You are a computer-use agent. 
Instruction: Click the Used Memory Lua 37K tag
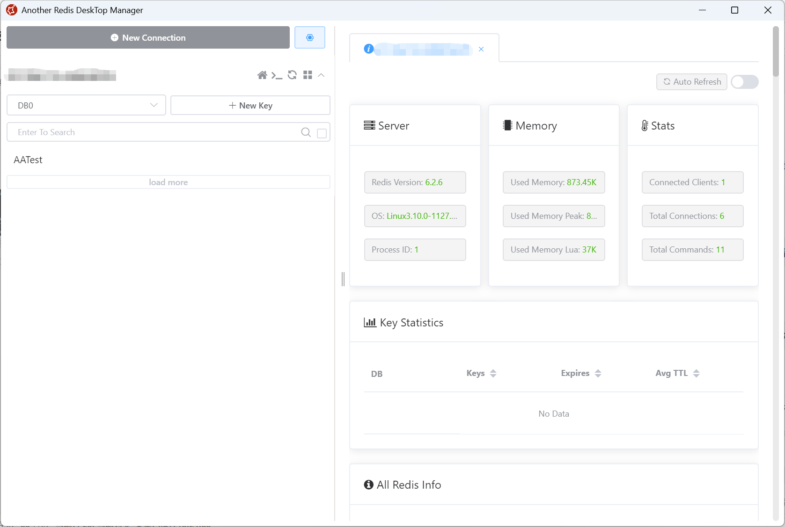tap(554, 250)
